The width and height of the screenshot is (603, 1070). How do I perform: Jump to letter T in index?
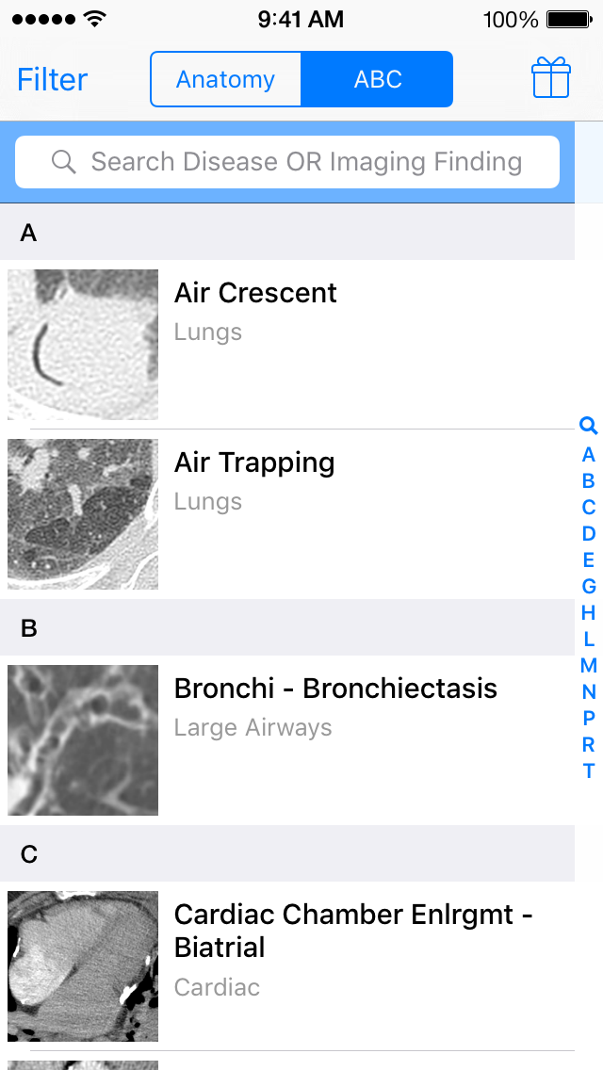(589, 770)
